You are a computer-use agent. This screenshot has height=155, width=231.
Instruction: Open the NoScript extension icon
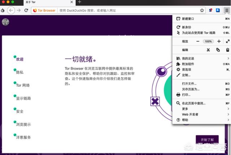point(211,10)
